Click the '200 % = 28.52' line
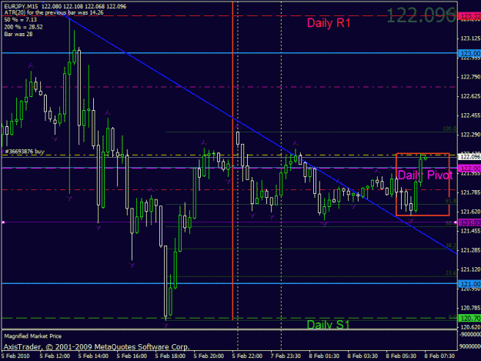Image resolution: width=481 pixels, height=361 pixels. click(23, 27)
